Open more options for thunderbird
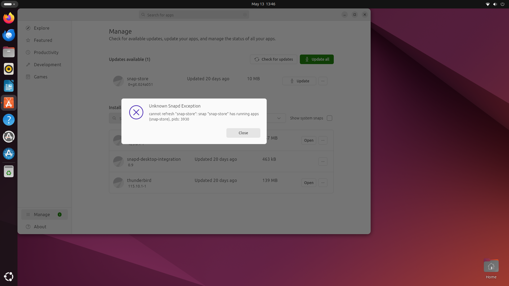This screenshot has height=286, width=509. tap(323, 183)
